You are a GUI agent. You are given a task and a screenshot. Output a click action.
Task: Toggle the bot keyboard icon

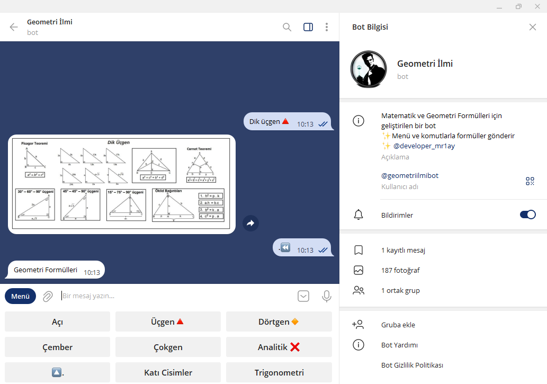[x=303, y=296]
